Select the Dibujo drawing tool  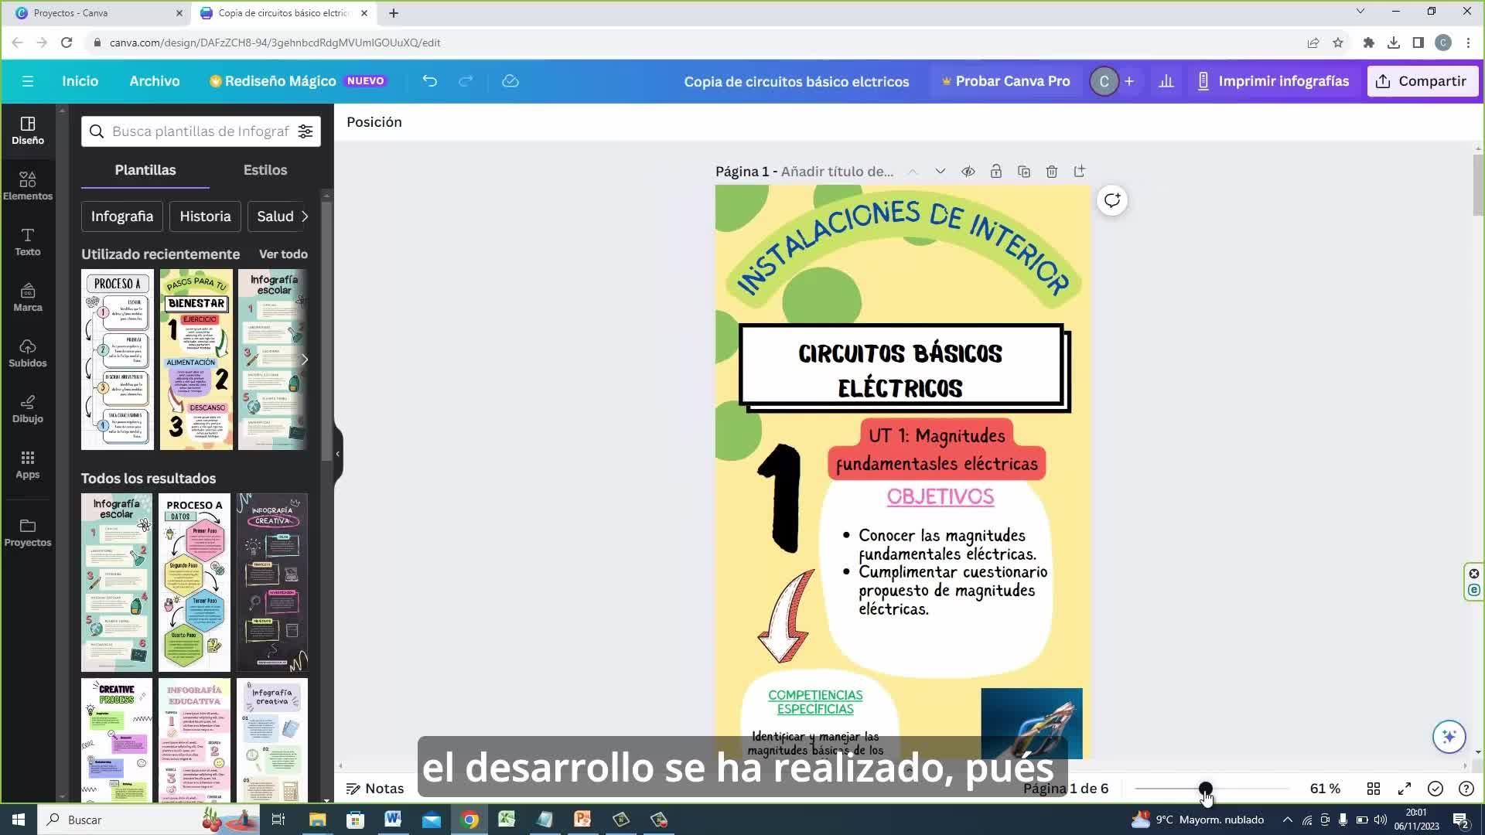pyautogui.click(x=27, y=408)
